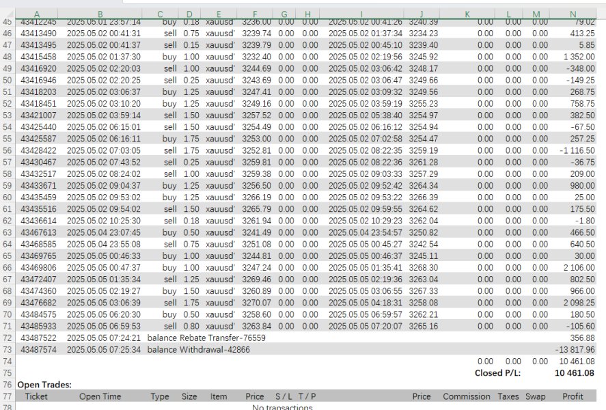Select the bold 10 461.08 total cell
The height and width of the screenshot is (410, 606).
[575, 373]
